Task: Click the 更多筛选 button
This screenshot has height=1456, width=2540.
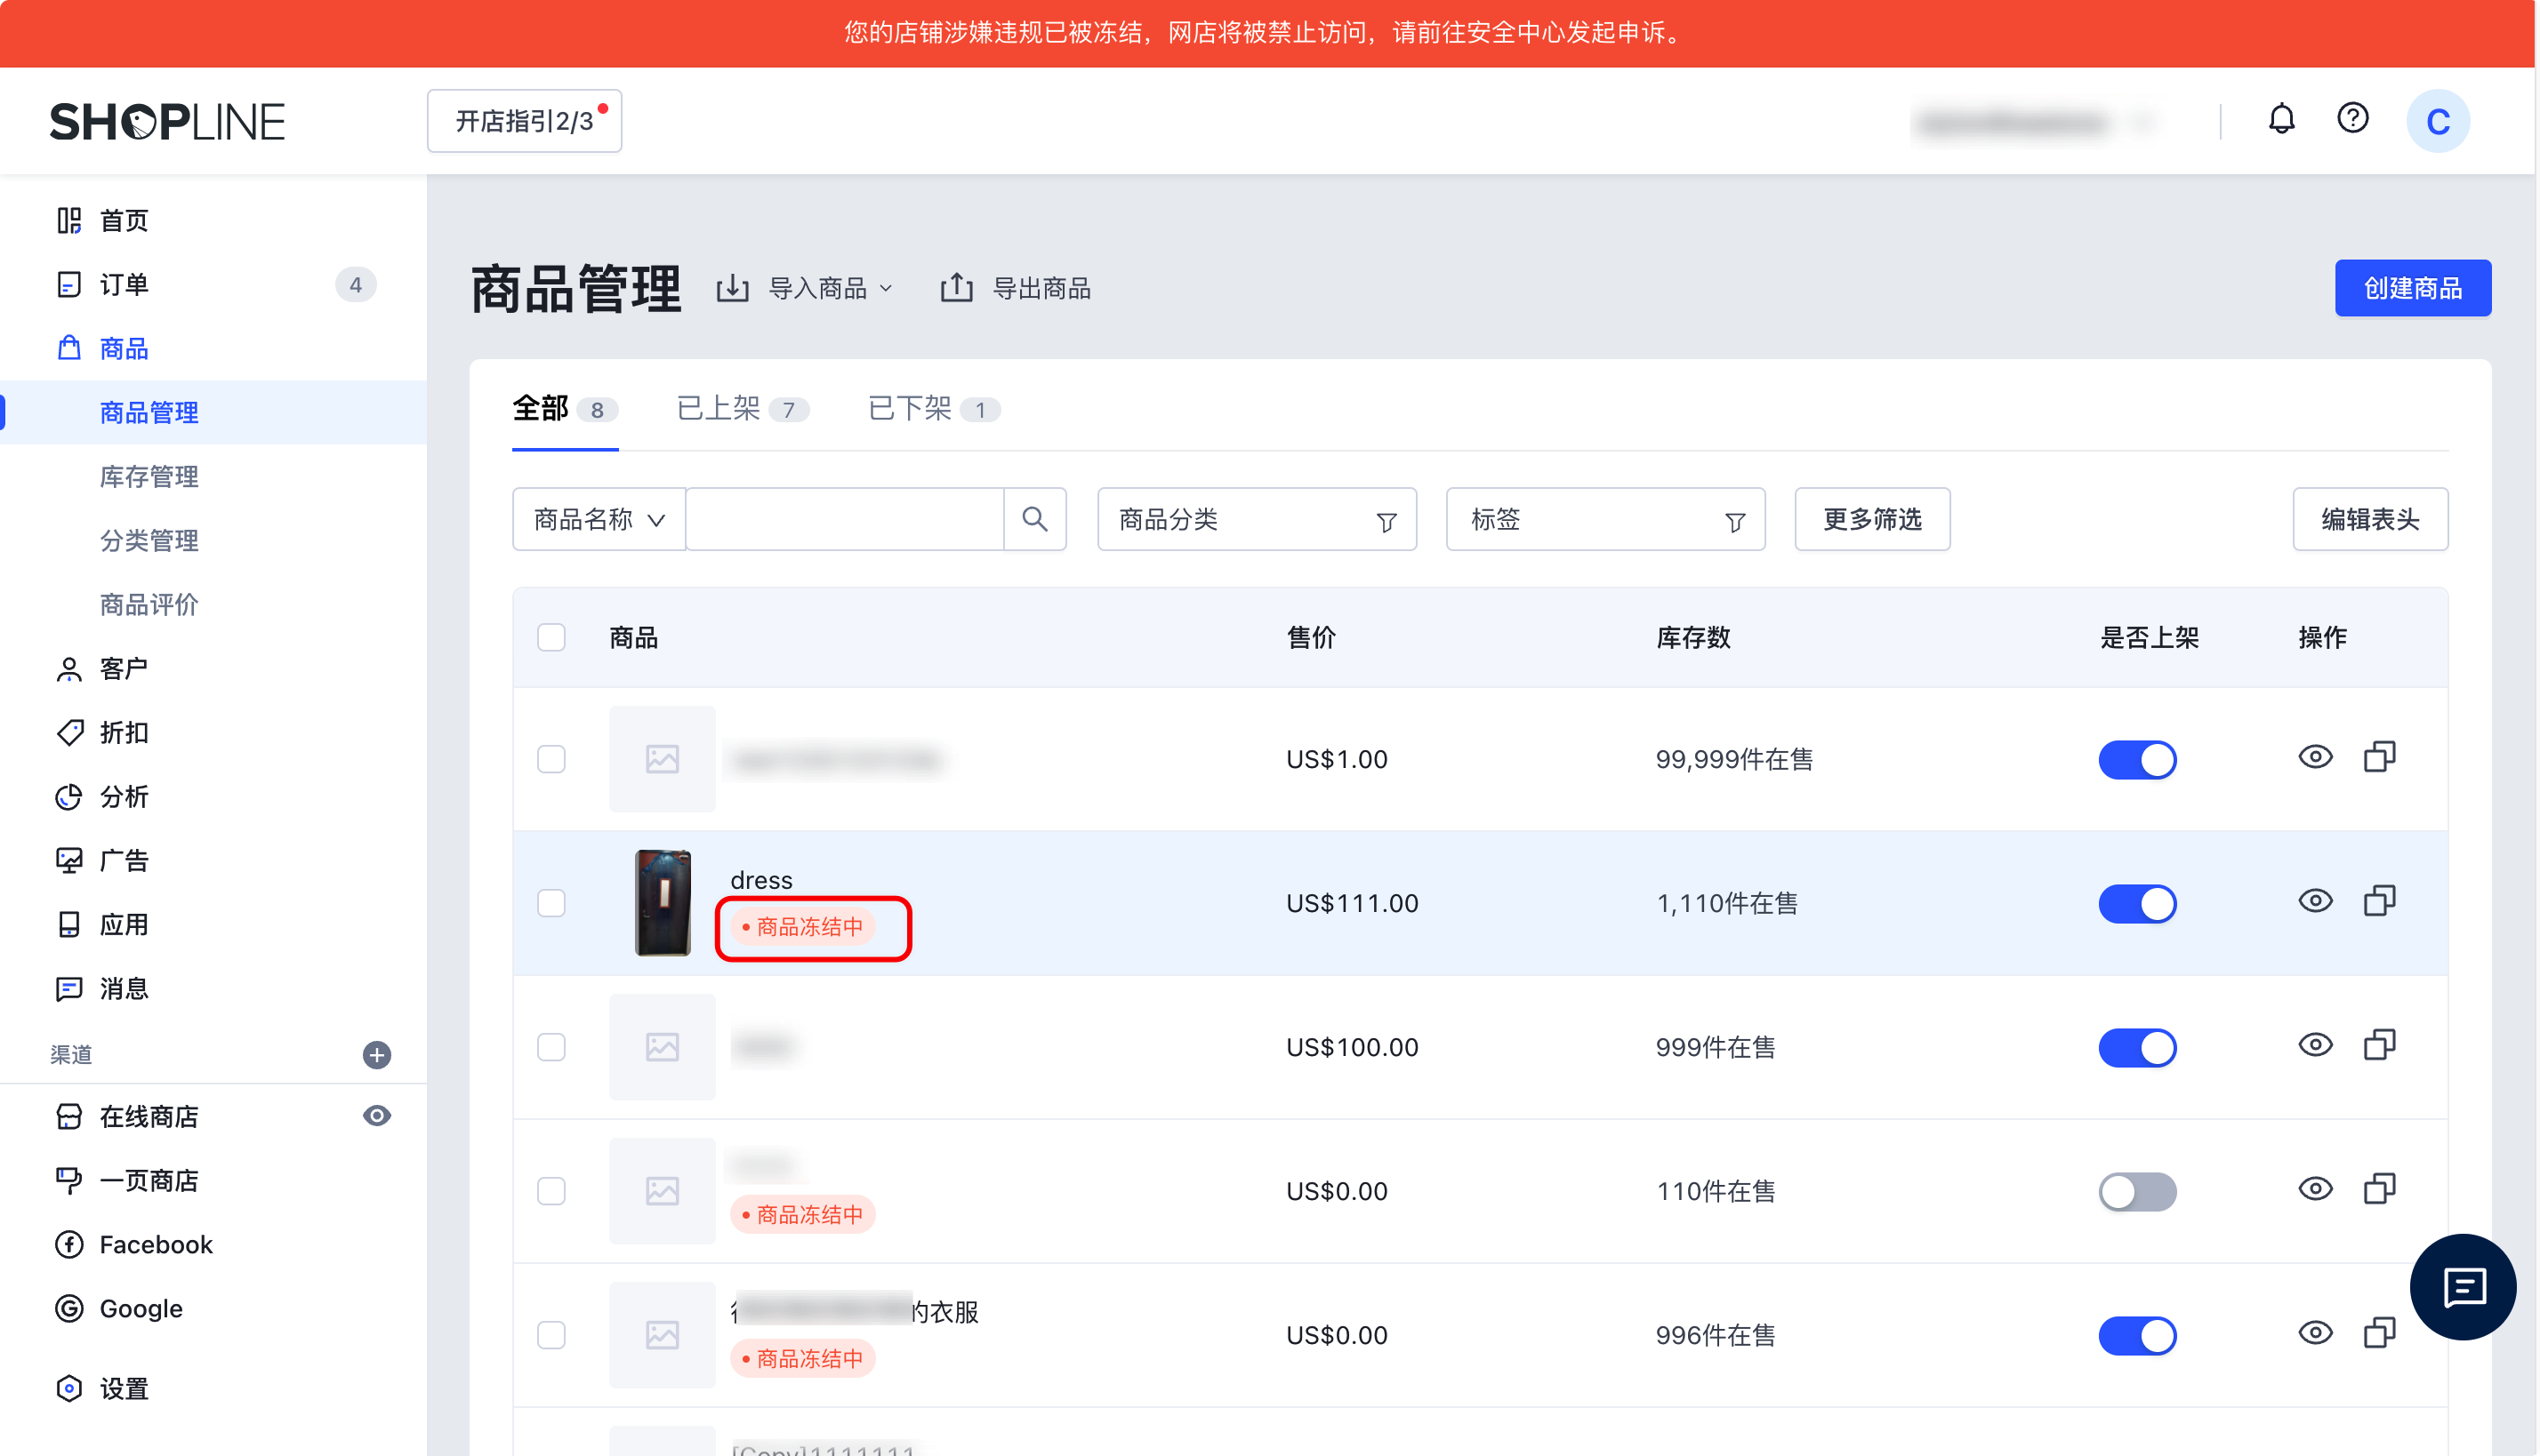Action: click(x=1872, y=519)
